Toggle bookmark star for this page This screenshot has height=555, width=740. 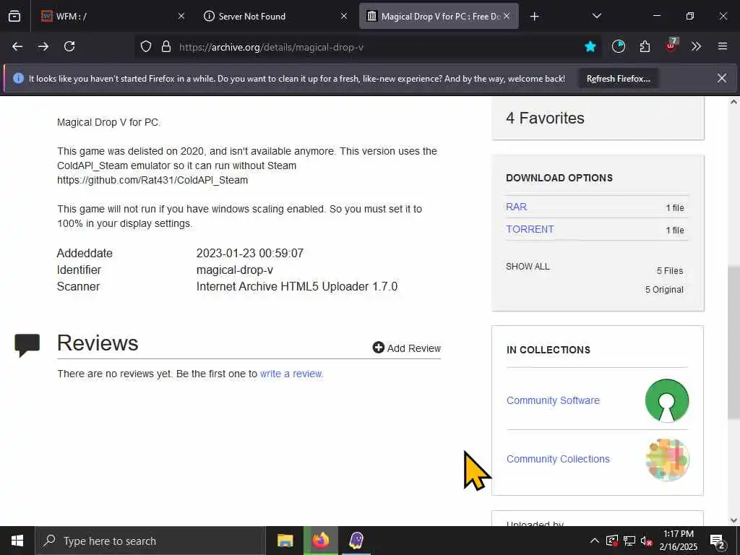pyautogui.click(x=590, y=46)
